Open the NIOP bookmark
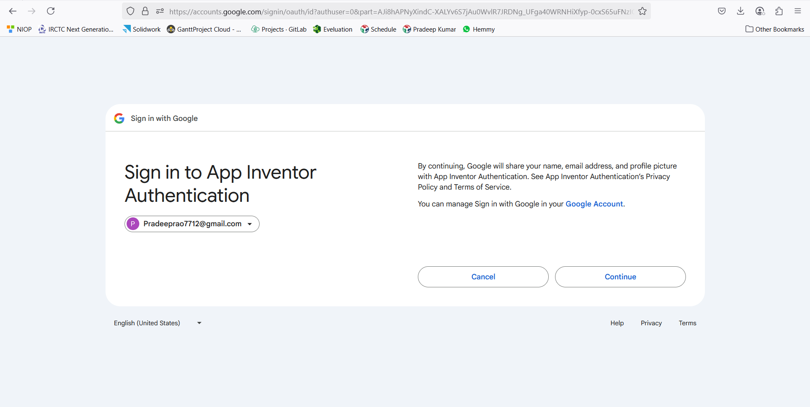This screenshot has width=810, height=407. (19, 29)
